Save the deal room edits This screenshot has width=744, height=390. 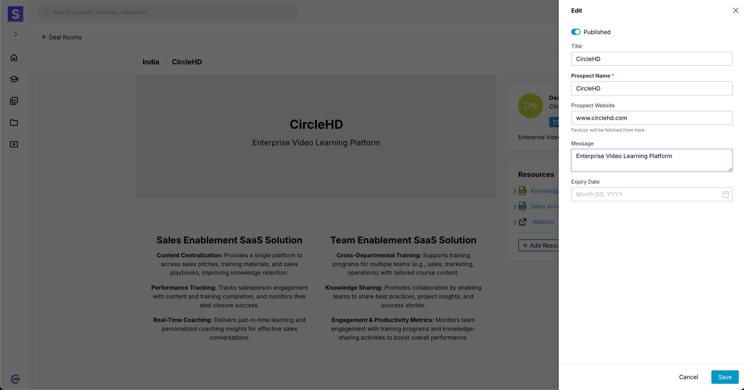(x=725, y=377)
